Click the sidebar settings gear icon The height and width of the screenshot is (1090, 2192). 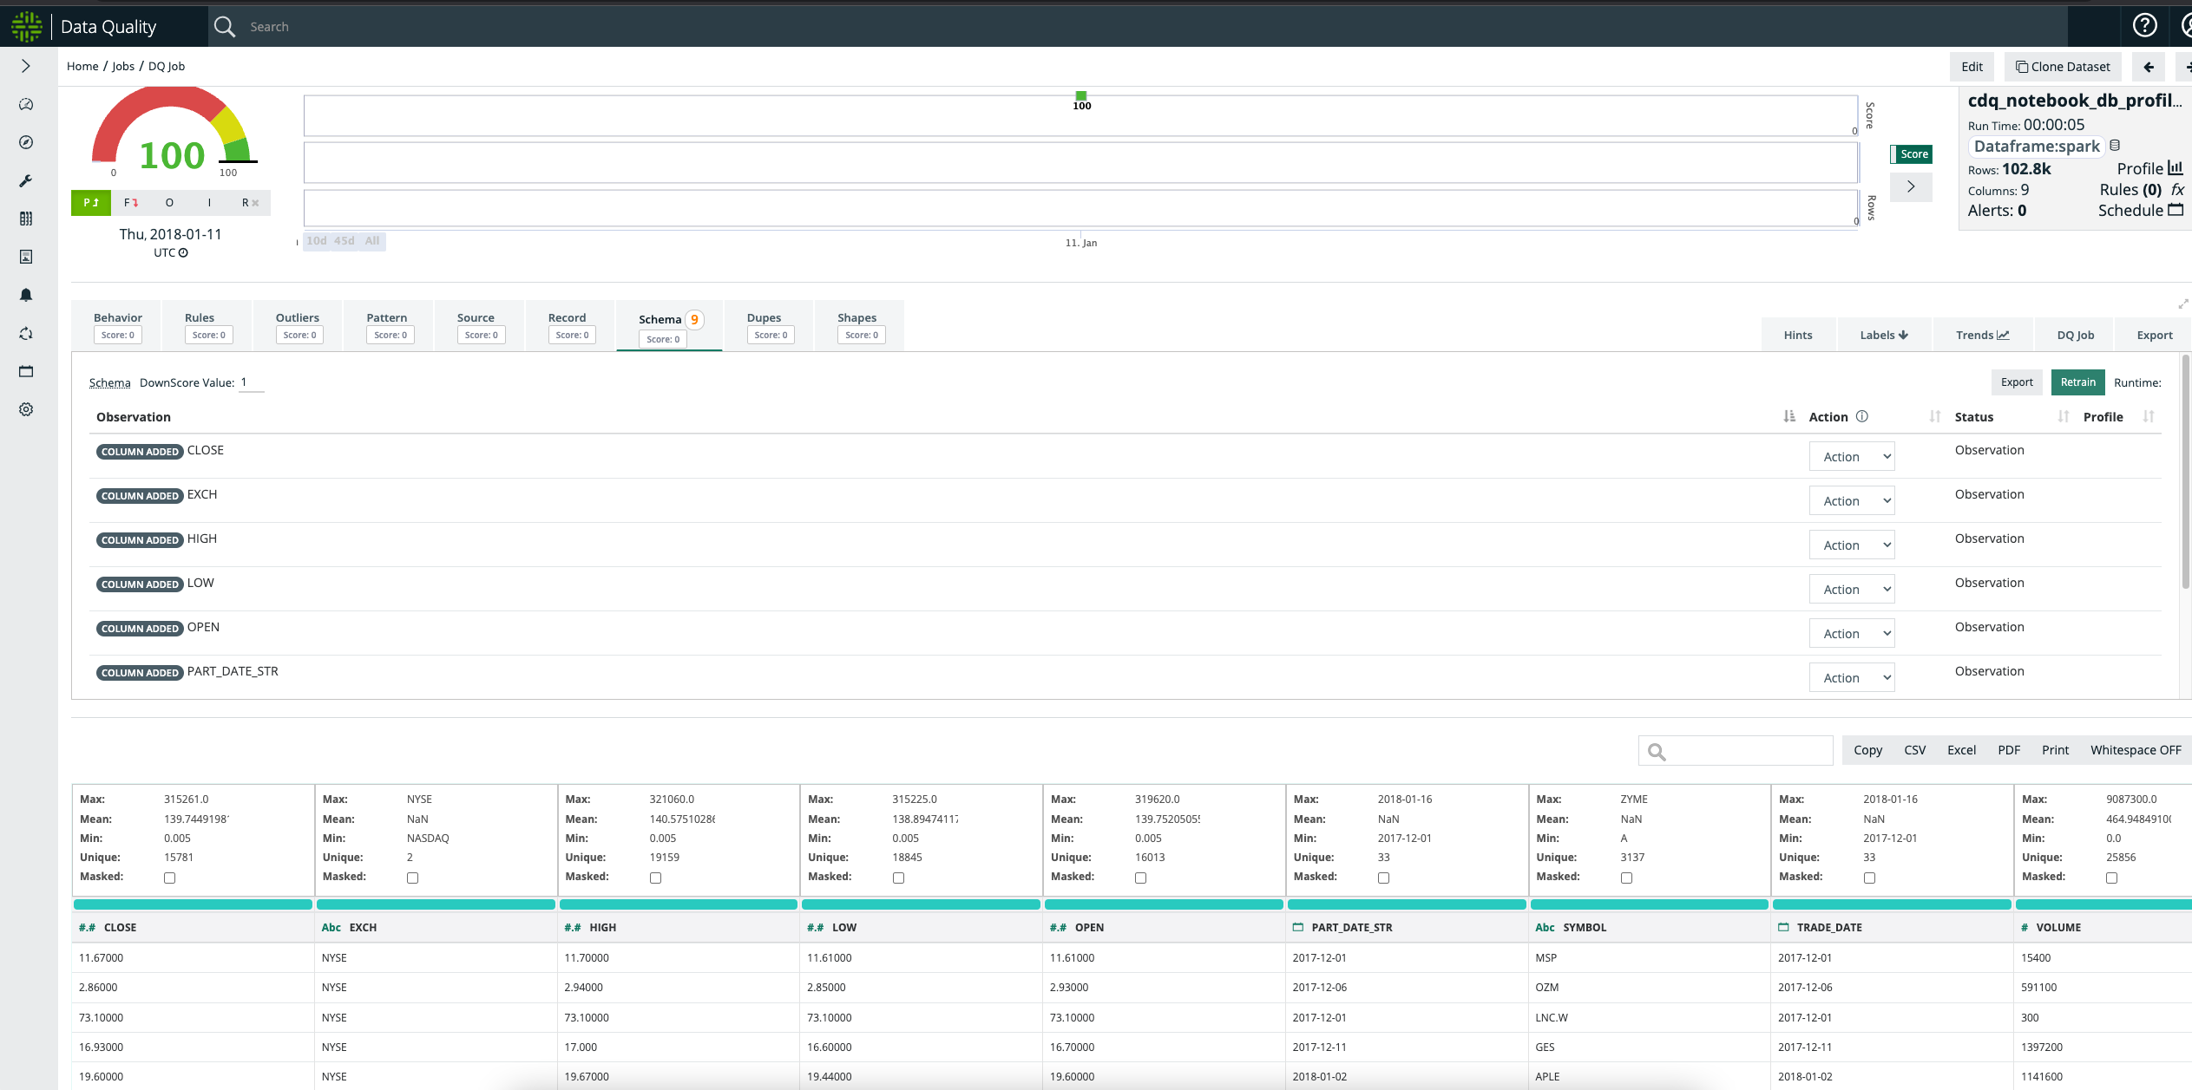(x=26, y=409)
